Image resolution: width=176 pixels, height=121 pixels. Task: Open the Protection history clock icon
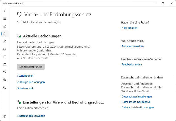point(5,87)
